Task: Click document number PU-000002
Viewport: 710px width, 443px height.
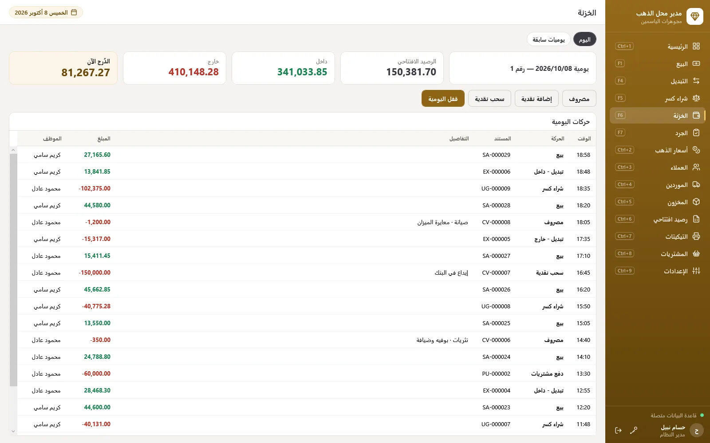Action: pos(496,373)
